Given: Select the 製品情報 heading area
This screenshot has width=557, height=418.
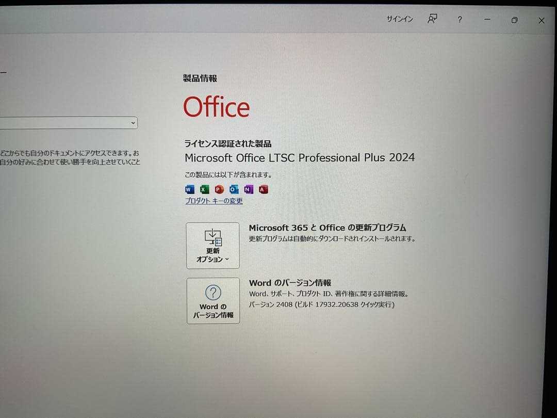Looking at the screenshot, I should 200,78.
